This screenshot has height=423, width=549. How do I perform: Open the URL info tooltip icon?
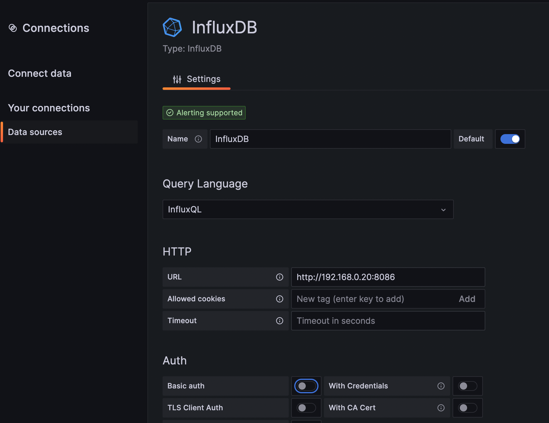pos(280,277)
